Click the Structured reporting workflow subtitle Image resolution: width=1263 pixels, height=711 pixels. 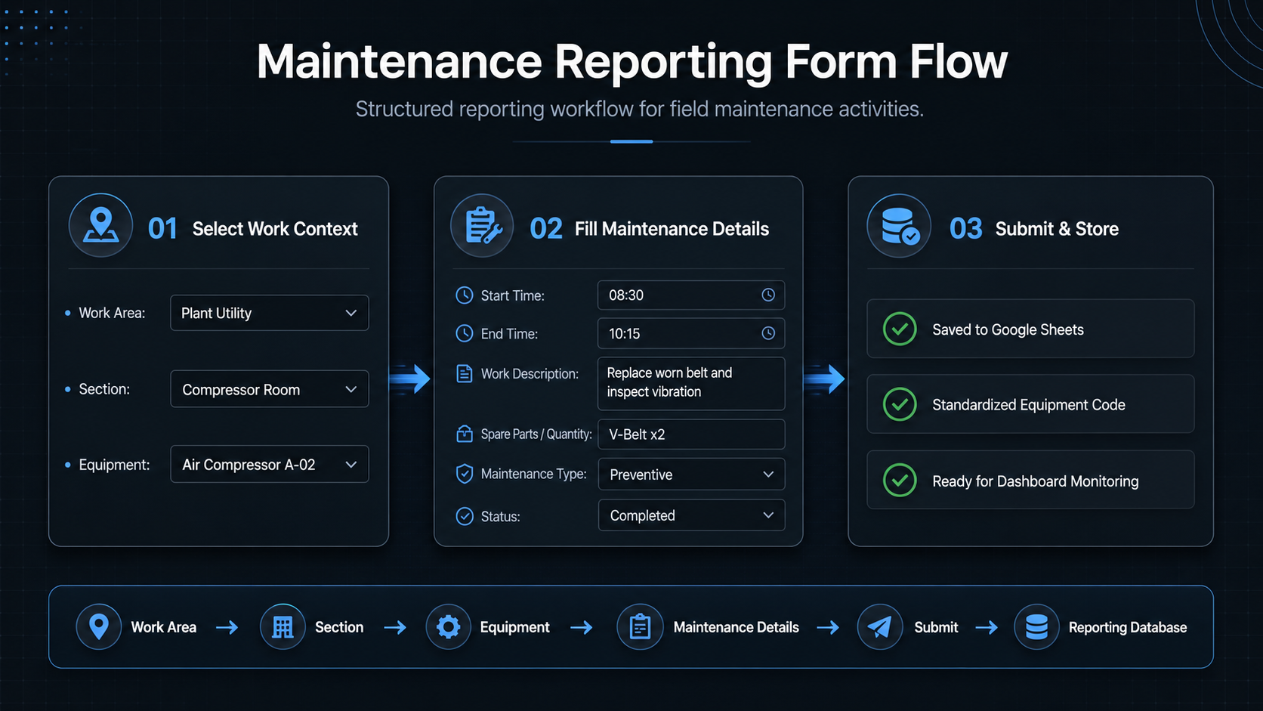tap(639, 109)
